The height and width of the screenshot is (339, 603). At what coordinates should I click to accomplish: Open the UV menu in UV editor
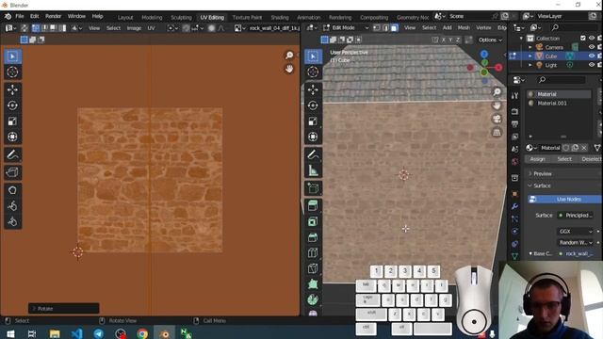(x=151, y=28)
